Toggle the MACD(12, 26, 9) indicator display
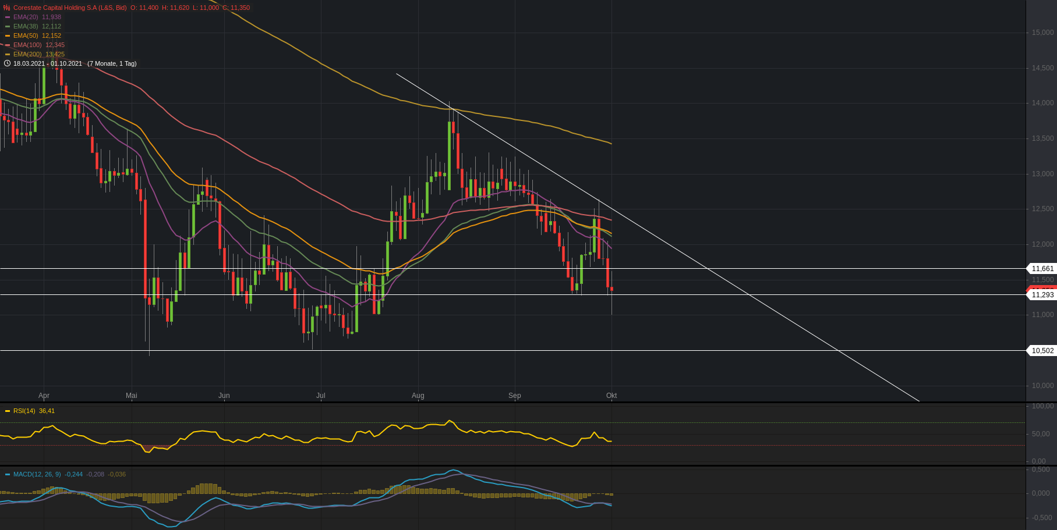Viewport: 1057px width, 530px height. 36,475
